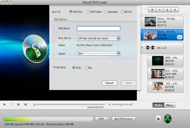Choose PAL TV standard
The width and height of the screenshot is (190, 128).
point(86,68)
